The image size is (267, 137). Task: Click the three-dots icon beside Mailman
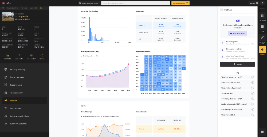(x=222, y=10)
